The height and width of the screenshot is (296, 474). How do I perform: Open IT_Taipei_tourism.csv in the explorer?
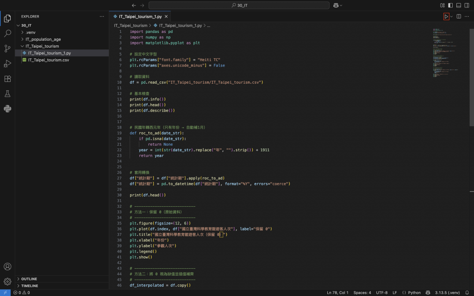tap(48, 60)
